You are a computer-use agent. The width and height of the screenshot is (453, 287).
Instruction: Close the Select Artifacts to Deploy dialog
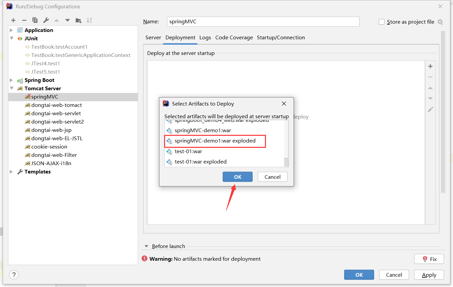(x=284, y=104)
